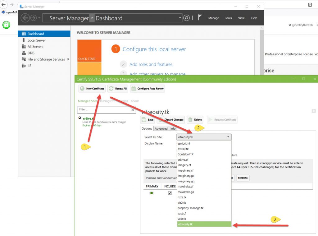Viewport: 318px width, 236px height.
Task: Toggle the Include checkbox for domain
Action: pyautogui.click(x=170, y=193)
